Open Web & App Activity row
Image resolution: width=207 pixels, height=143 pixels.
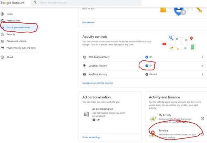[x=143, y=57]
